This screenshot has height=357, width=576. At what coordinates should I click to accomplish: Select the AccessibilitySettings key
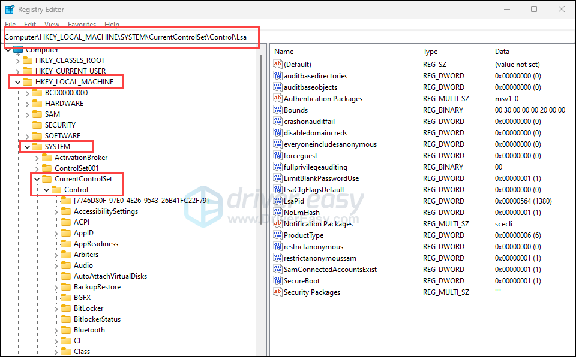pyautogui.click(x=106, y=211)
